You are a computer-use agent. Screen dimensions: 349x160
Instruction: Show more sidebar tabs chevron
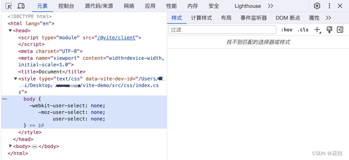(328, 18)
